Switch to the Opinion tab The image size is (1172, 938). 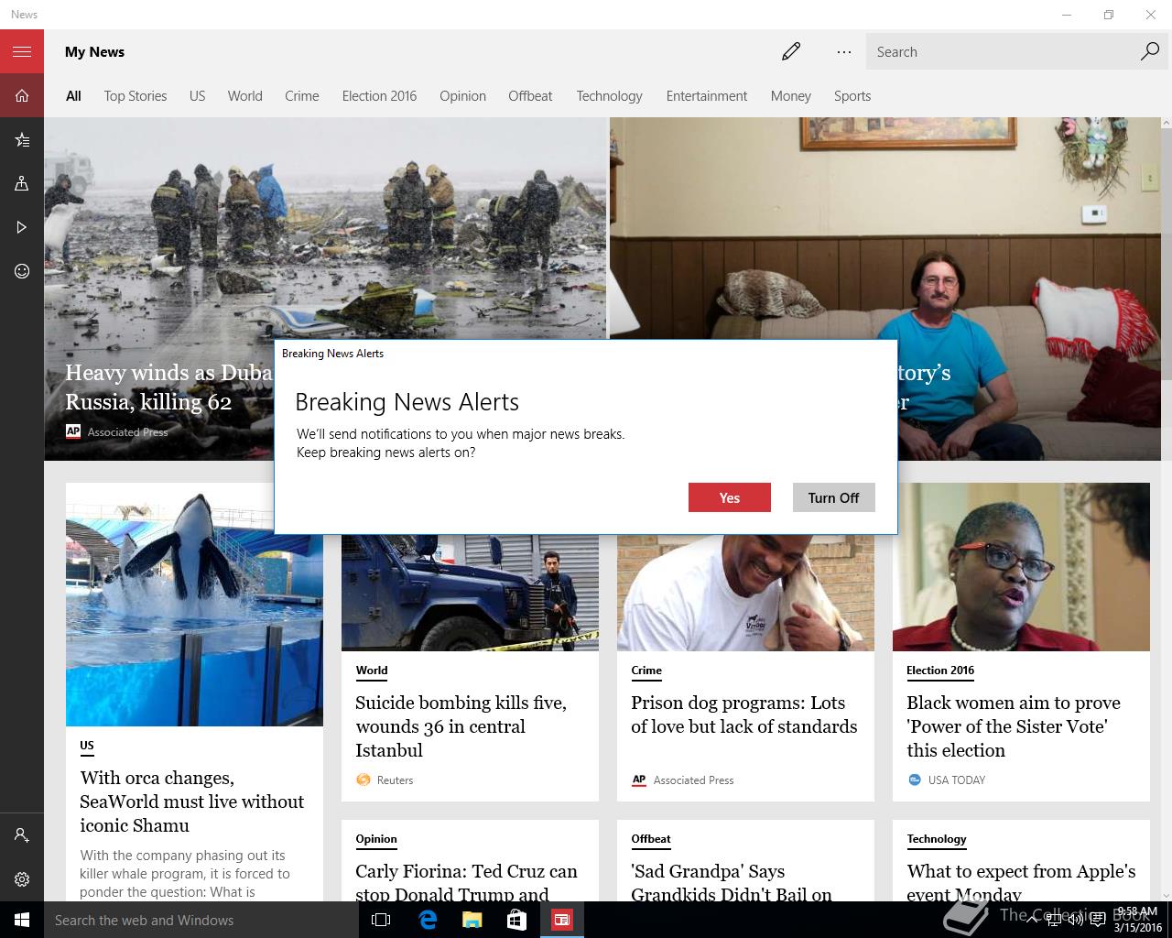click(x=462, y=95)
